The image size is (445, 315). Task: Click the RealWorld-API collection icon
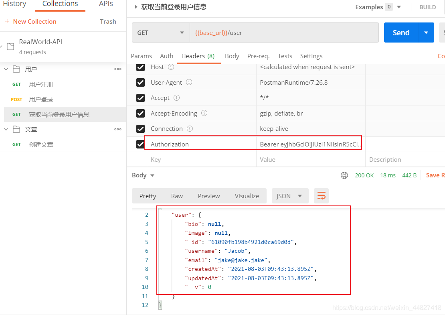10,47
